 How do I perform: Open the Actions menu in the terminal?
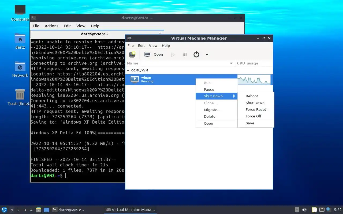[x=51, y=26]
